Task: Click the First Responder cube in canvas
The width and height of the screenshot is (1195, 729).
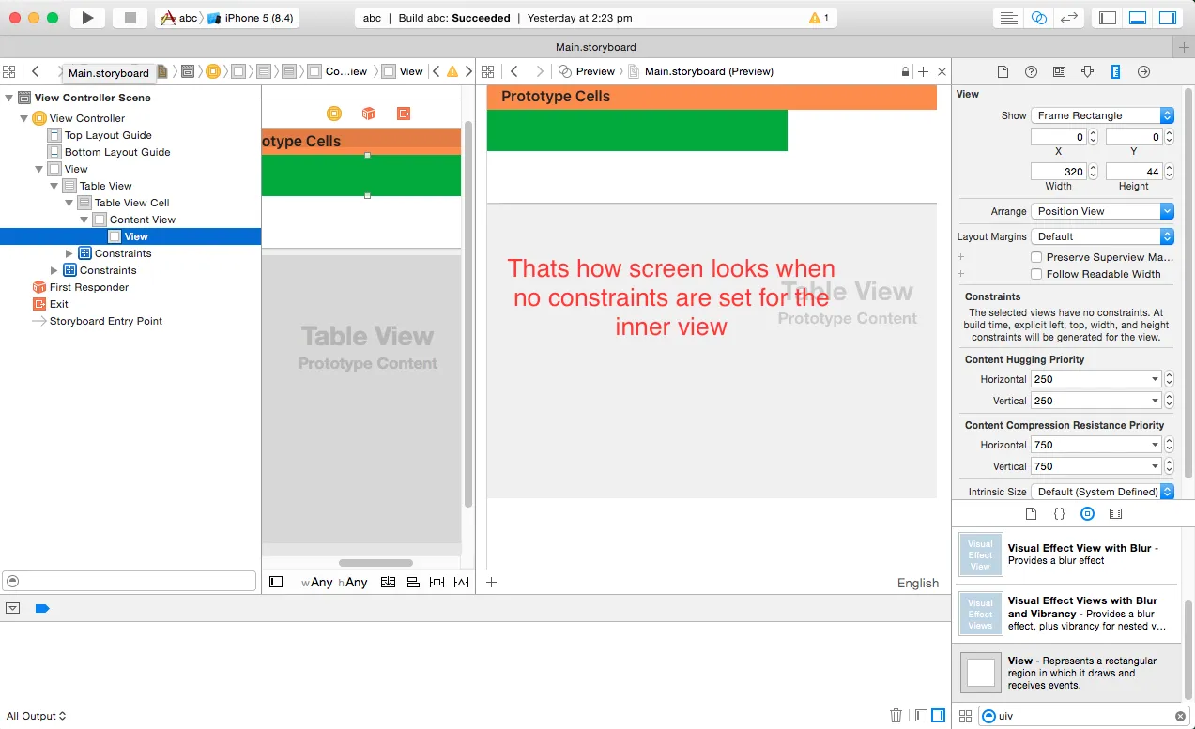Action: tap(369, 114)
